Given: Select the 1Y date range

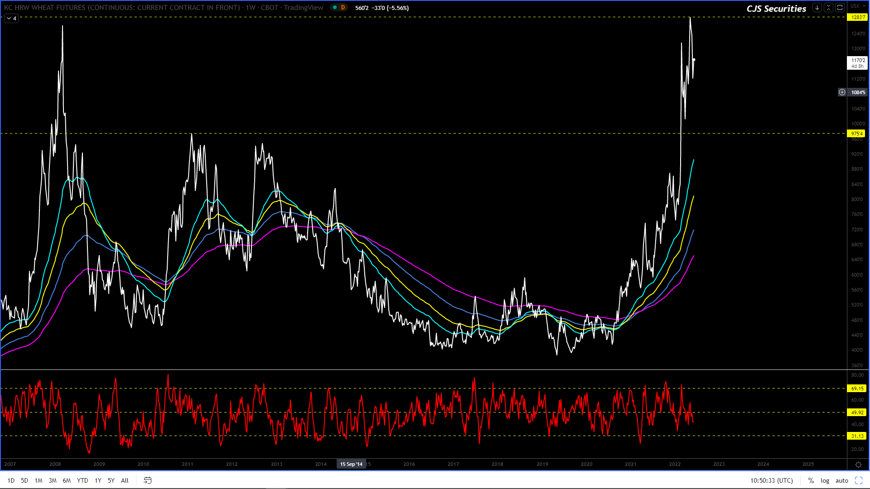Looking at the screenshot, I should (x=98, y=480).
